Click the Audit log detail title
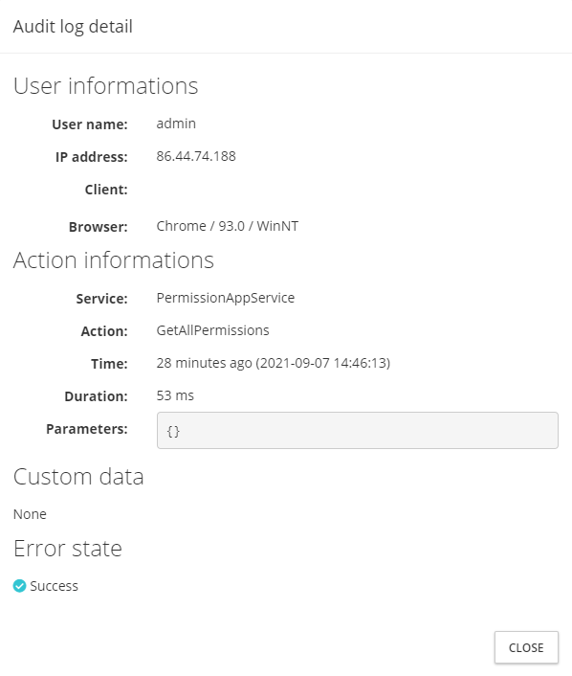The width and height of the screenshot is (572, 676). tap(73, 26)
